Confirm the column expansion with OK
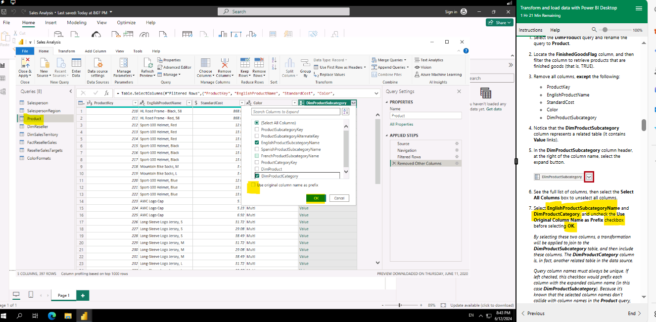 (316, 198)
